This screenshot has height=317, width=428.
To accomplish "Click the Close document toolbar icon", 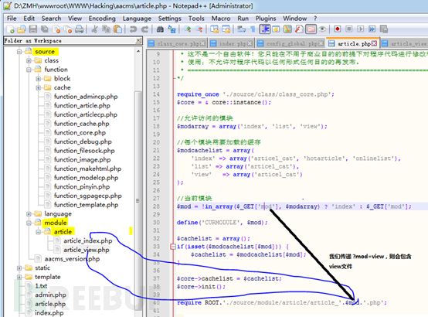I will tap(56, 29).
